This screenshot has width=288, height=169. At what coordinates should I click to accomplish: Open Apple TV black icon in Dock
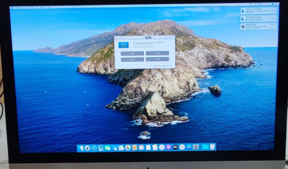pos(175,147)
